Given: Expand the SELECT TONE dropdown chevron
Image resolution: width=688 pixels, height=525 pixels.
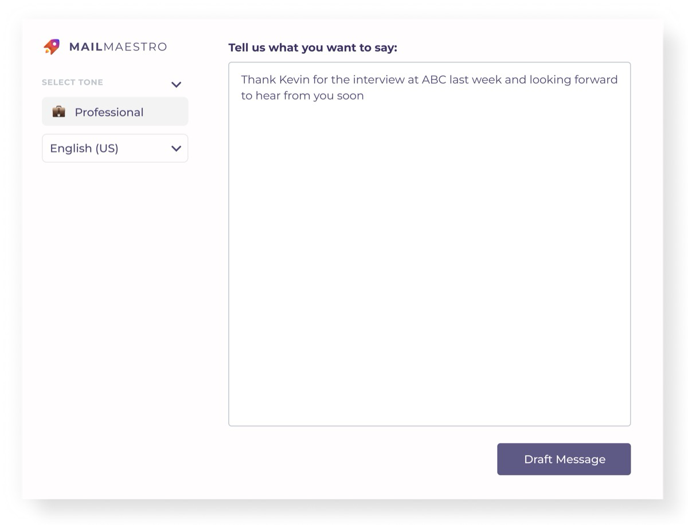Looking at the screenshot, I should click(x=176, y=84).
